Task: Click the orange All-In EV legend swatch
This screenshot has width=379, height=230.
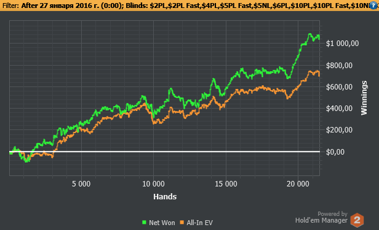Action: tap(182, 222)
